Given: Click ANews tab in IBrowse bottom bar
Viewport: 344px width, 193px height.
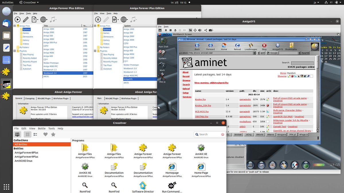Looking at the screenshot, I should tap(270, 134).
